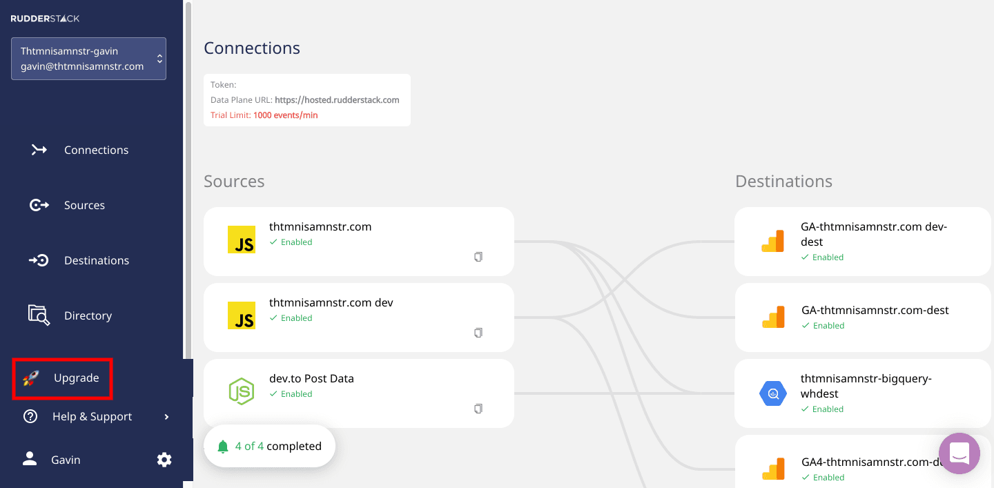The height and width of the screenshot is (488, 994).
Task: Click the Google Analytics icon on GA-thtmnisamnstr.com-dest
Action: click(x=773, y=318)
